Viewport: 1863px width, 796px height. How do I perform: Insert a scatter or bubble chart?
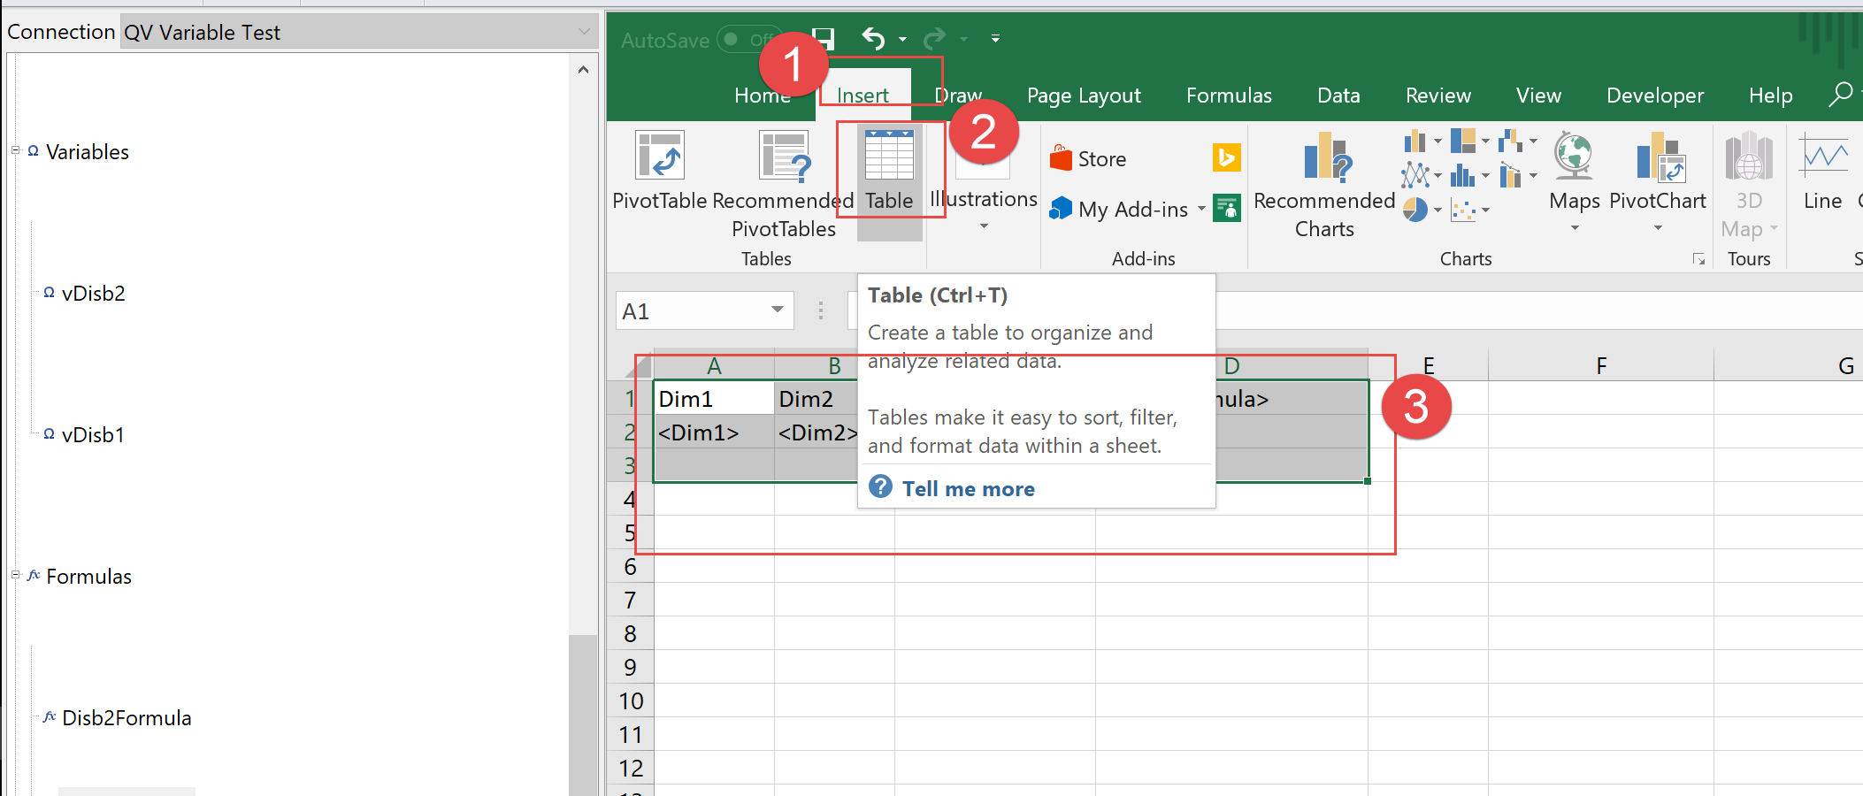(1463, 210)
